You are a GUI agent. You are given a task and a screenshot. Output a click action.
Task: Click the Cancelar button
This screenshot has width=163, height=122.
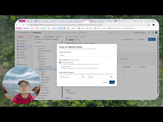(x=105, y=82)
